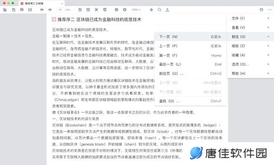The width and height of the screenshot is (274, 165).
Task: Expand submenu arrow next to 查看 (V)
Action: click(x=268, y=27)
